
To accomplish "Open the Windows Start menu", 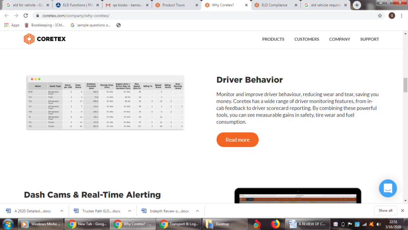I will [8, 224].
